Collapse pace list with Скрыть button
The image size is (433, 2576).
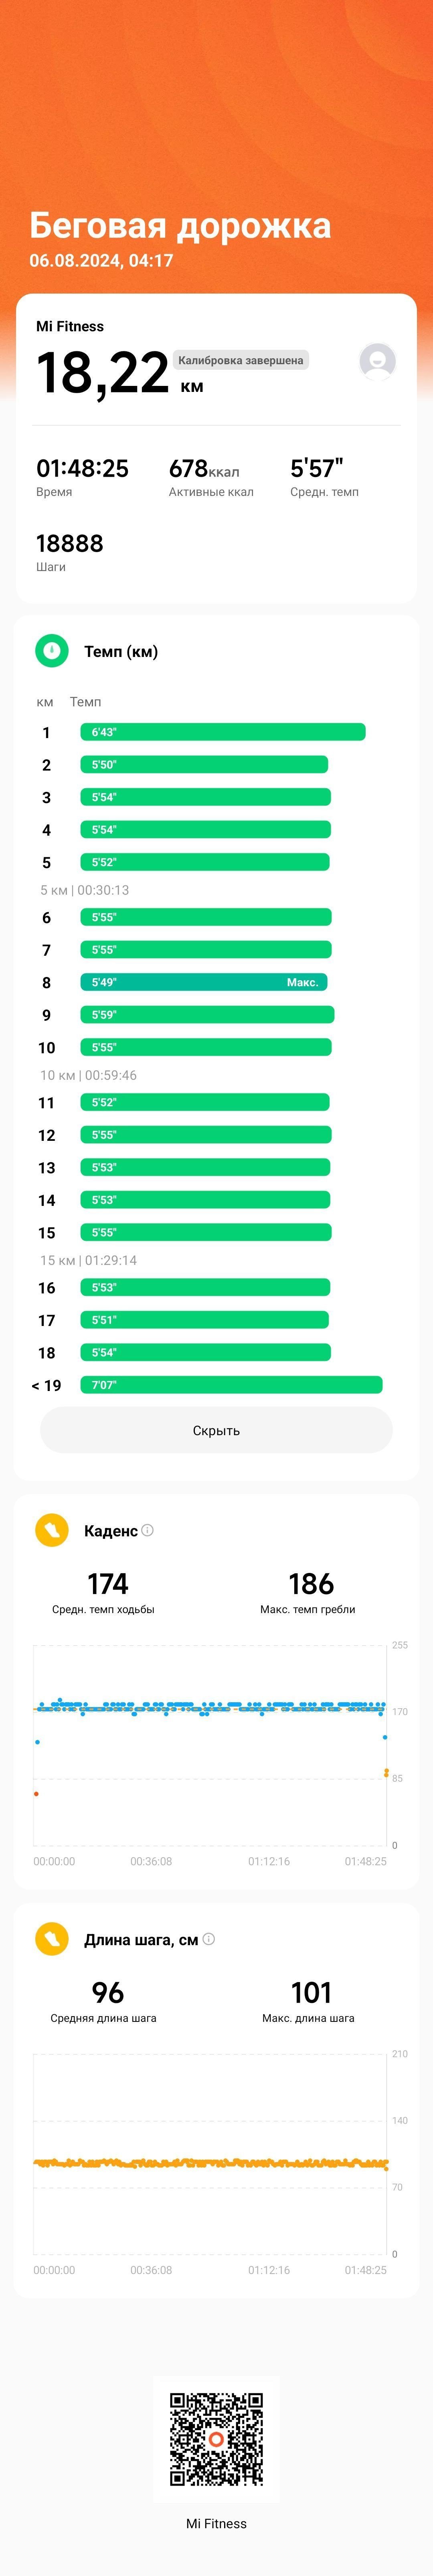(x=216, y=1430)
